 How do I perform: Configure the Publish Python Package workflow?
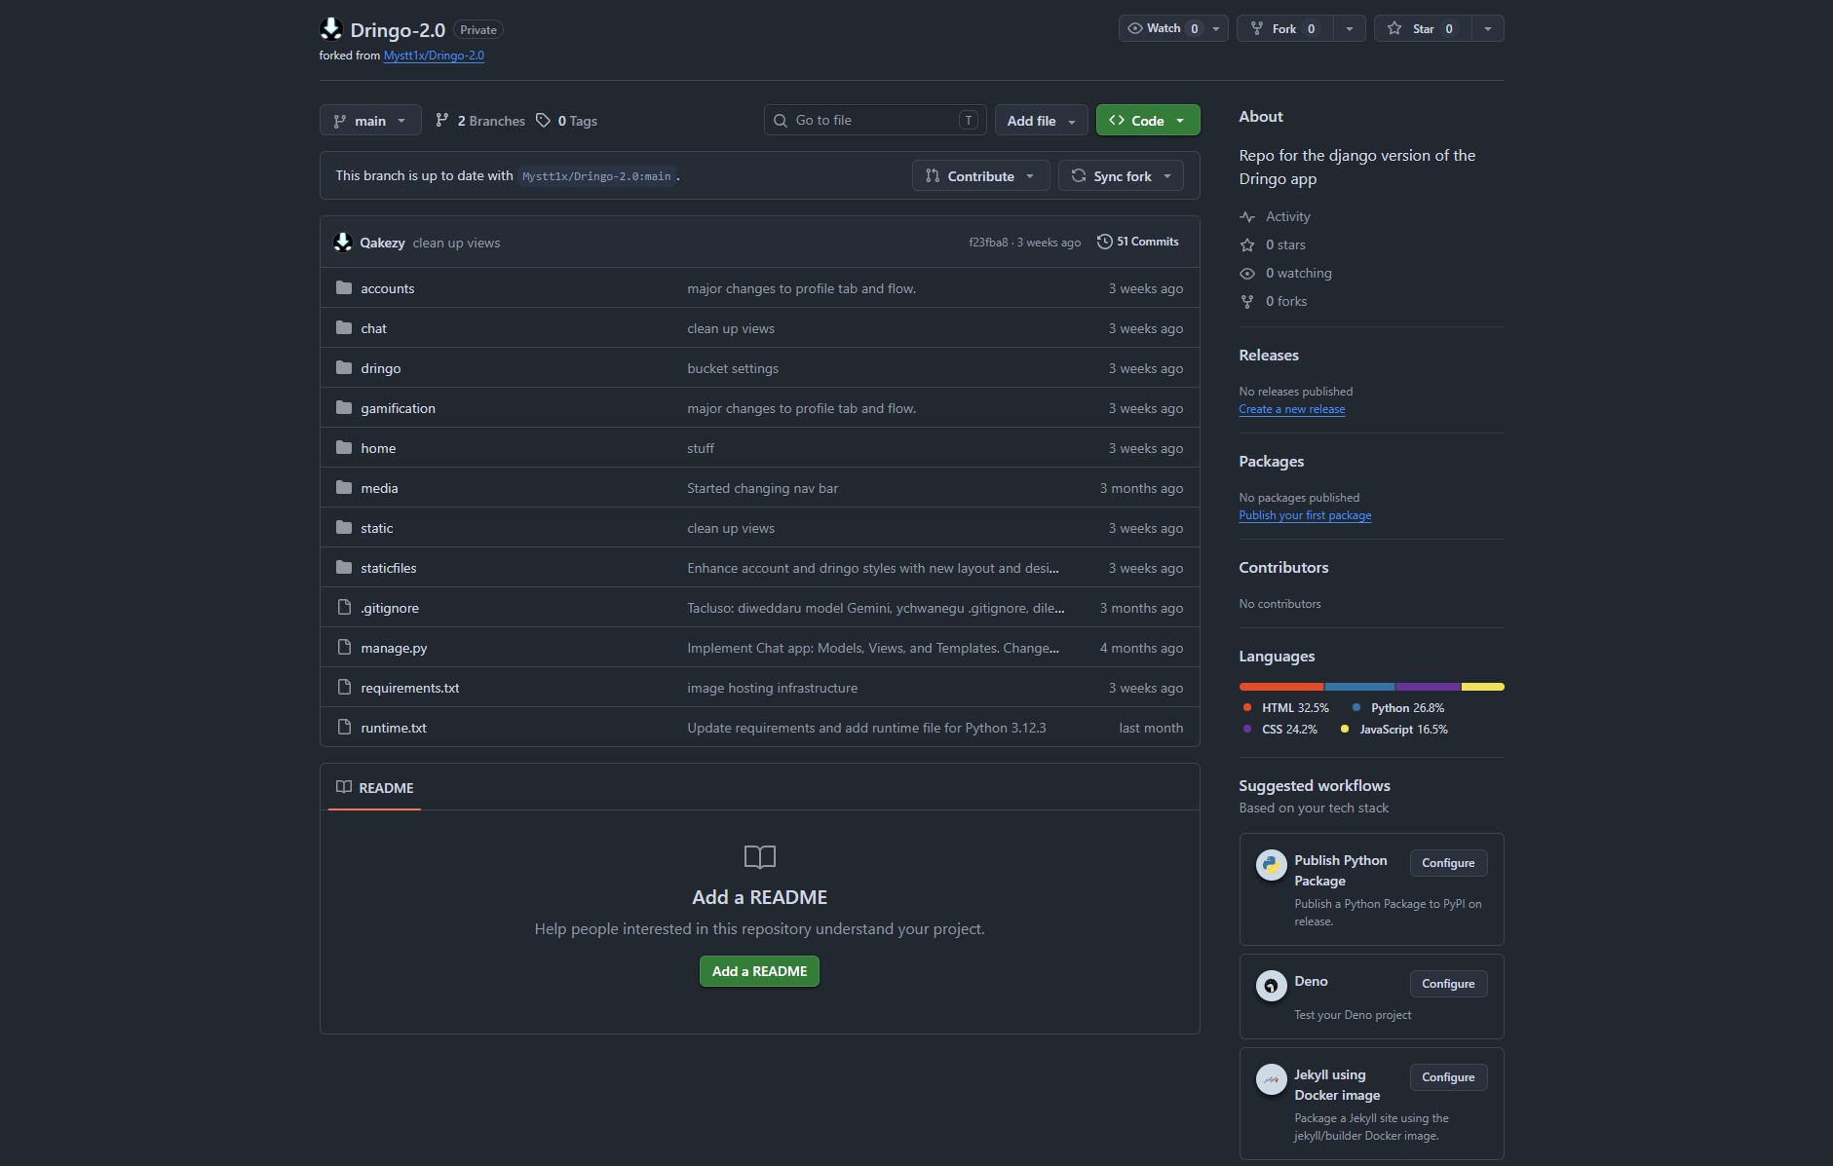click(1448, 863)
